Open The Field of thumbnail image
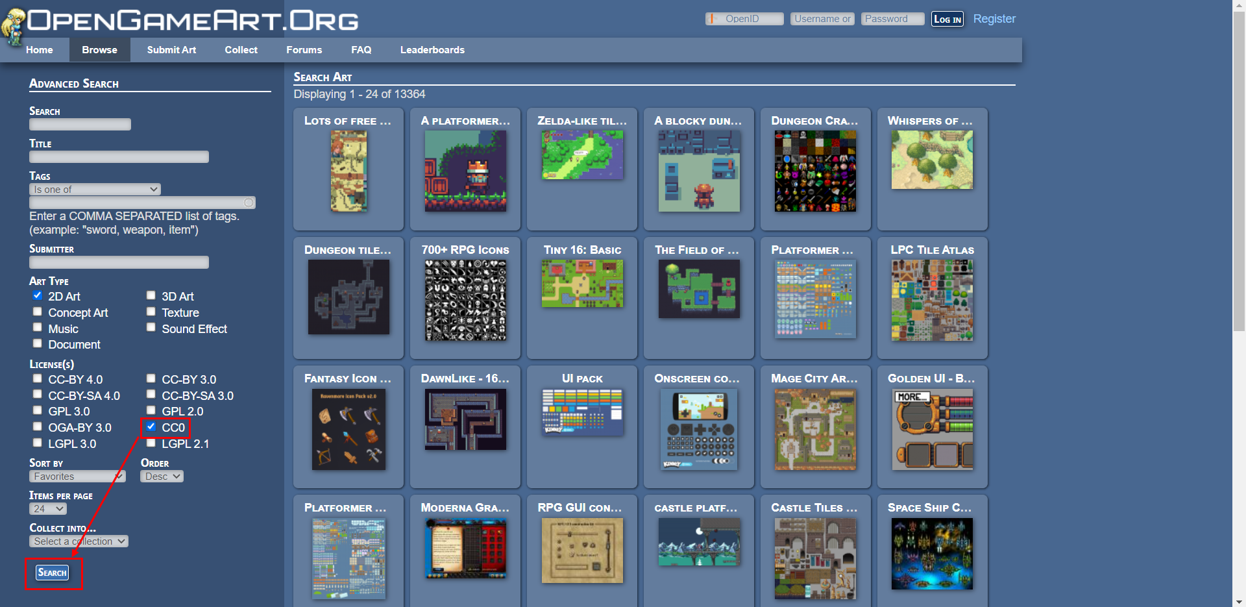The width and height of the screenshot is (1246, 607). [x=699, y=289]
